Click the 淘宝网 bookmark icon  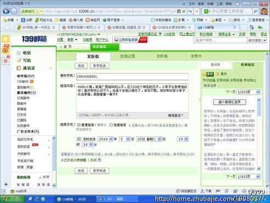tap(88, 20)
